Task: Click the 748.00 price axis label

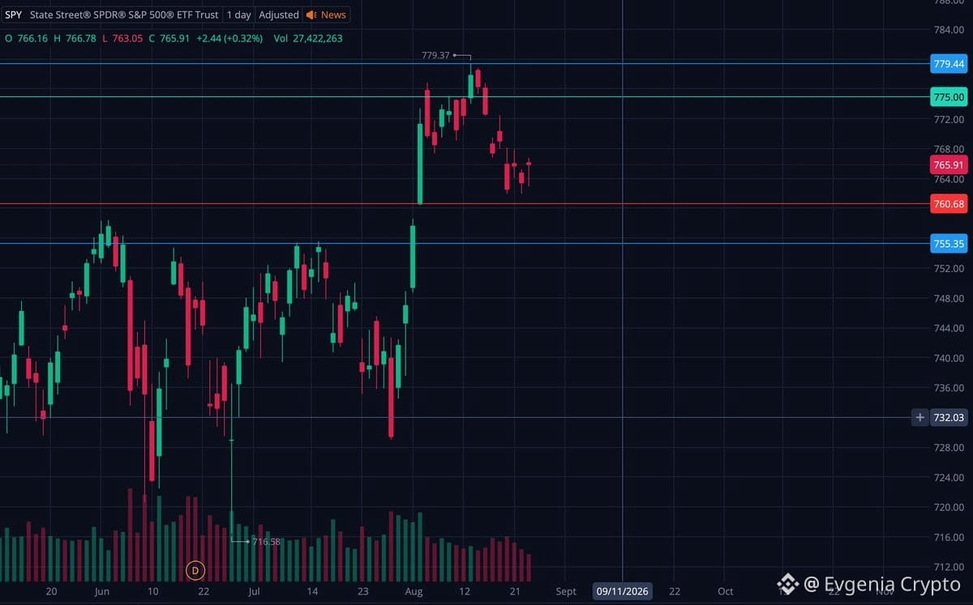Action: [x=948, y=298]
